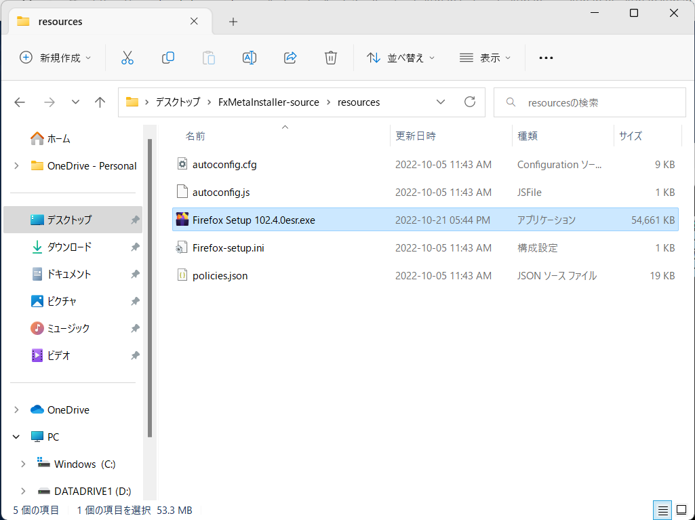Expand the DATADRIVE1 (D:) drive node
The image size is (695, 520).
coord(23,491)
